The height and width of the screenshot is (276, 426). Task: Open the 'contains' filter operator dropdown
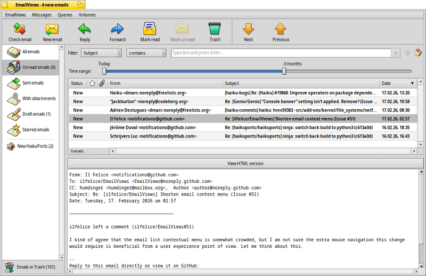tap(146, 53)
